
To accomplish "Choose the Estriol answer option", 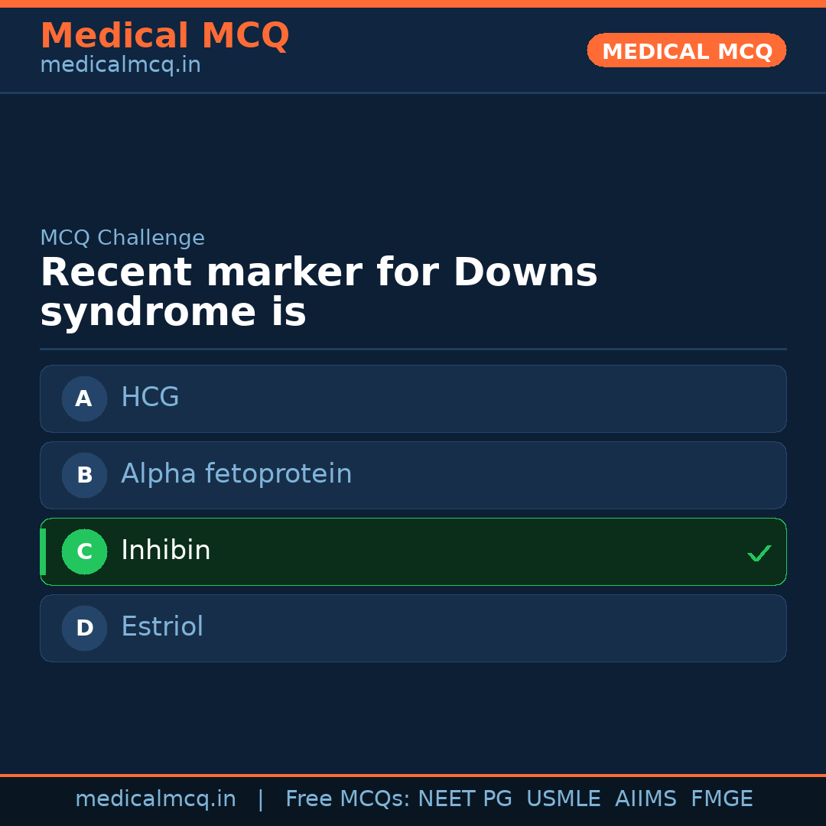I will coord(162,627).
